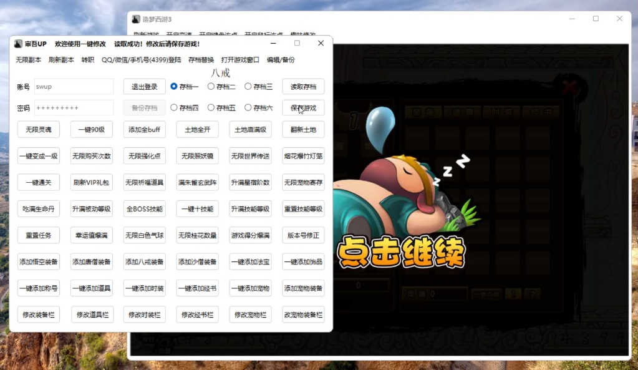Screen dimensions: 638x370
Task: Click the 版本号修正 button
Action: [x=303, y=235]
